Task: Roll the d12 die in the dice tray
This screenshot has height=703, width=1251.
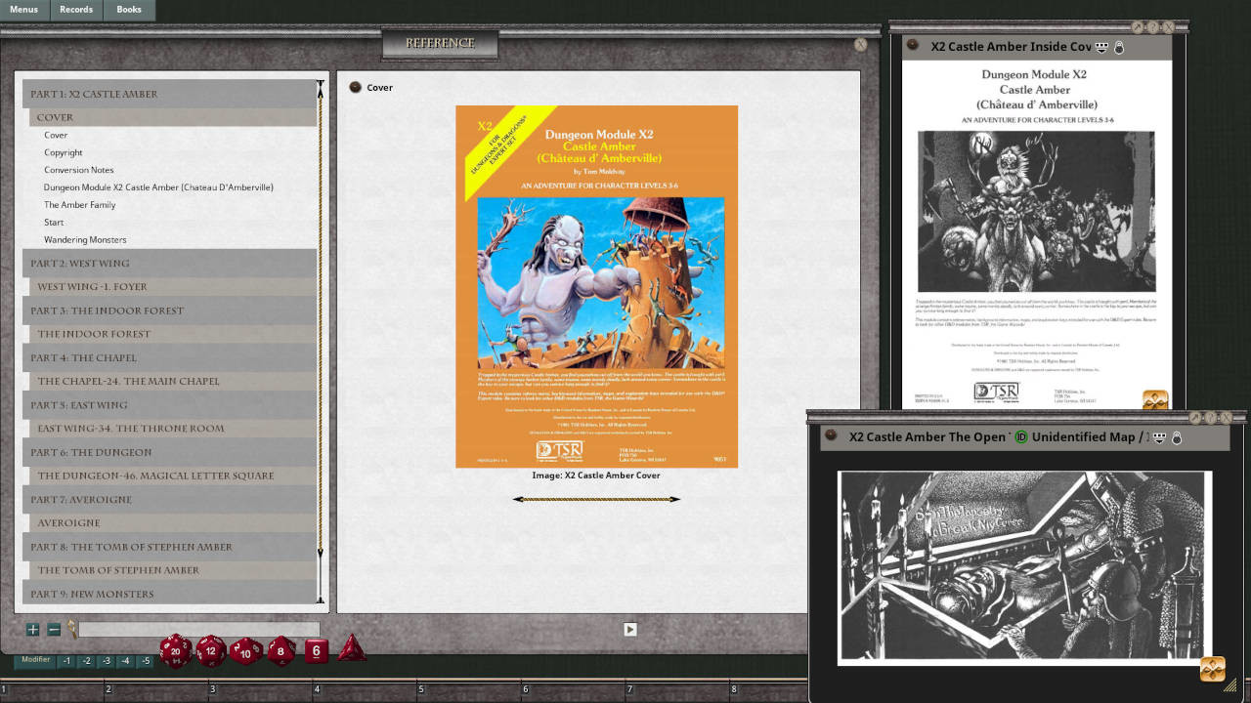Action: click(x=209, y=651)
